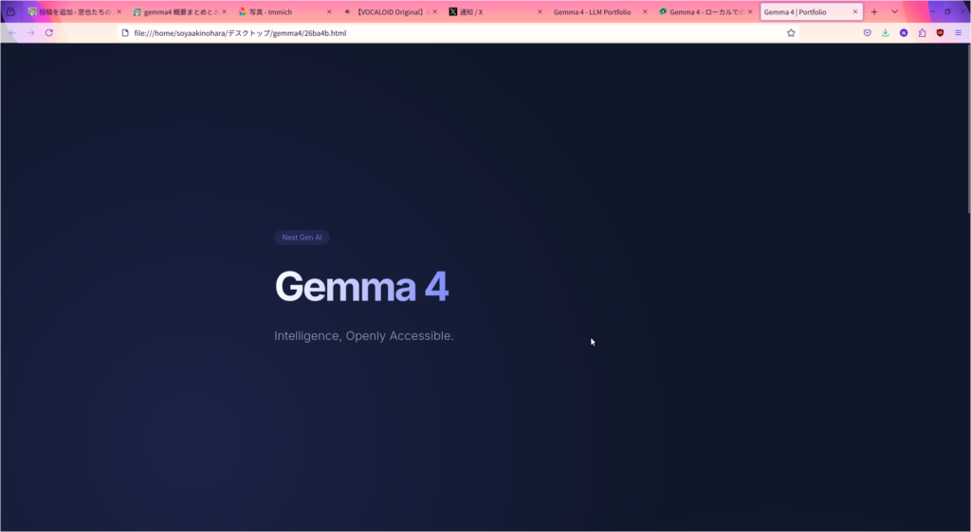Click the page's vertical scrollbar thumb
The width and height of the screenshot is (971, 532).
[967, 128]
